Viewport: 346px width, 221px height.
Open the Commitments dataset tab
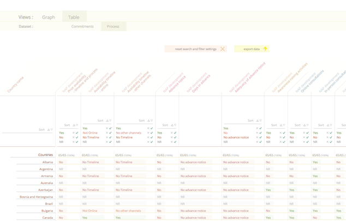(x=82, y=26)
